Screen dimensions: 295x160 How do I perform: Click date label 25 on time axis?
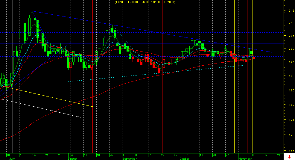[x=111, y=155]
